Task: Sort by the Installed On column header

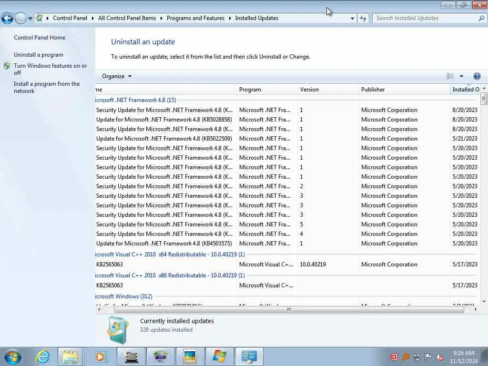Action: [466, 90]
